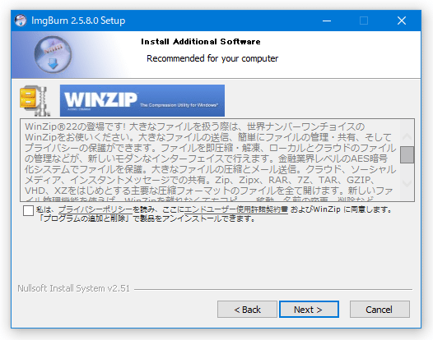Click the description scrollbar thumb
The height and width of the screenshot is (340, 433).
[x=407, y=154]
